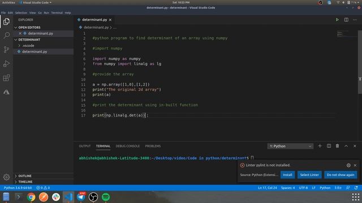Open the Manage gear in the activity bar

click(x=6, y=176)
